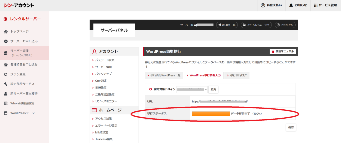Click the 変更 domain button
Screen dimensions: 341x143
coord(213,89)
